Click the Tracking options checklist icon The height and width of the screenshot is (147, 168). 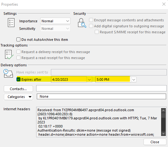click(9, 55)
